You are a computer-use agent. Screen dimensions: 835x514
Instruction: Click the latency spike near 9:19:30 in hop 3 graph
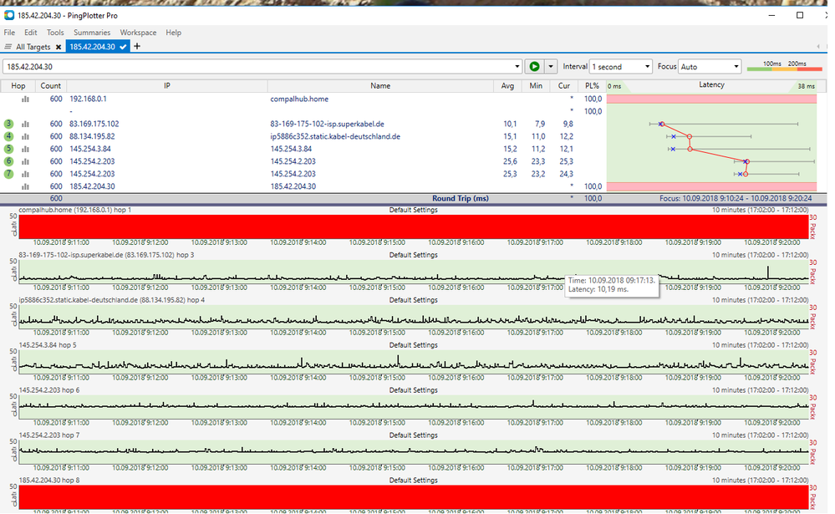pyautogui.click(x=768, y=272)
